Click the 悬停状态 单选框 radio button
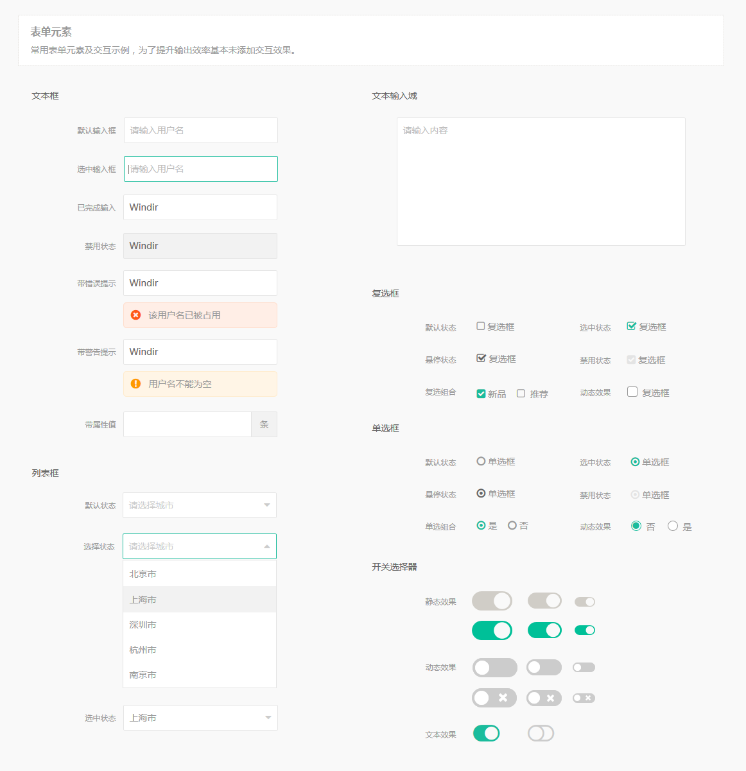This screenshot has width=746, height=771. click(481, 493)
